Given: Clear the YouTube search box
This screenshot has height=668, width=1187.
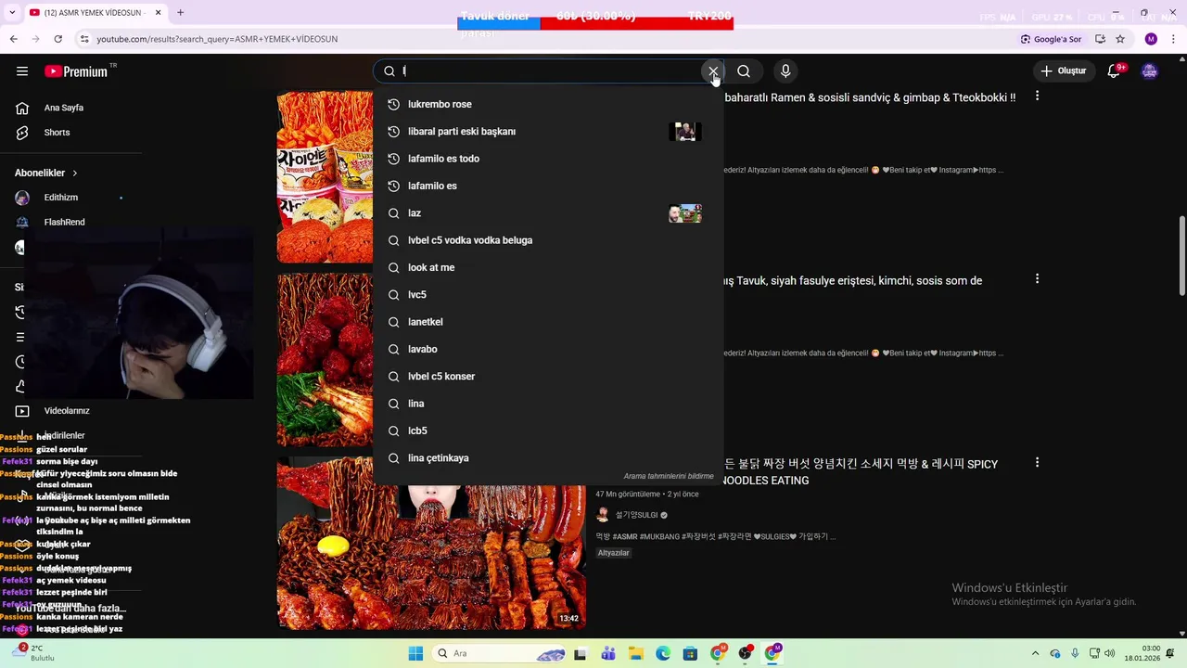Looking at the screenshot, I should coord(713,71).
